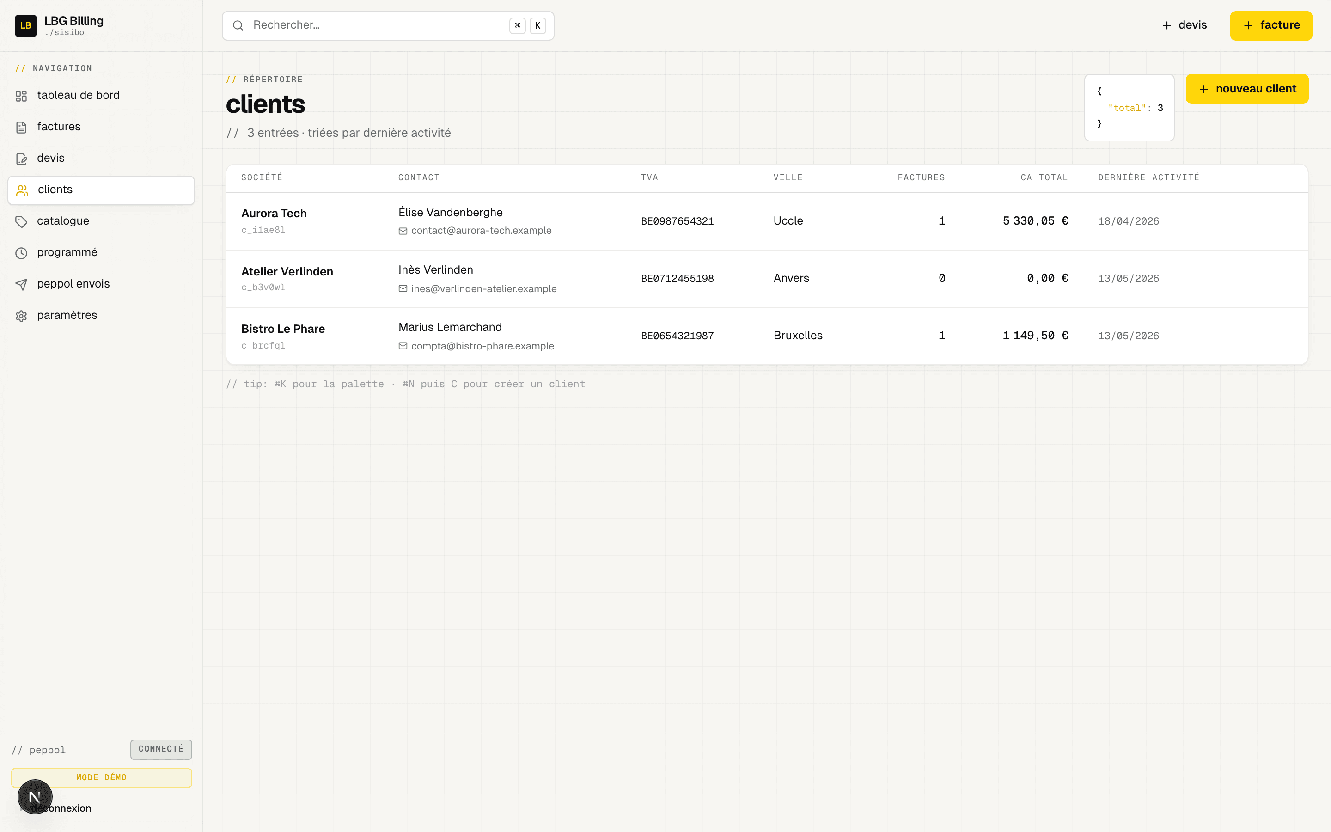Click the K key hint badge
The width and height of the screenshot is (1331, 832).
(x=538, y=25)
